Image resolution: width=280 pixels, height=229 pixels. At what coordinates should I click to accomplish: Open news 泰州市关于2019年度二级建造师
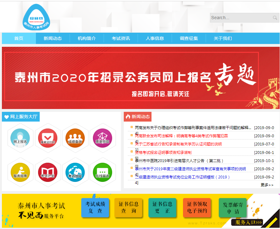pos(190,169)
